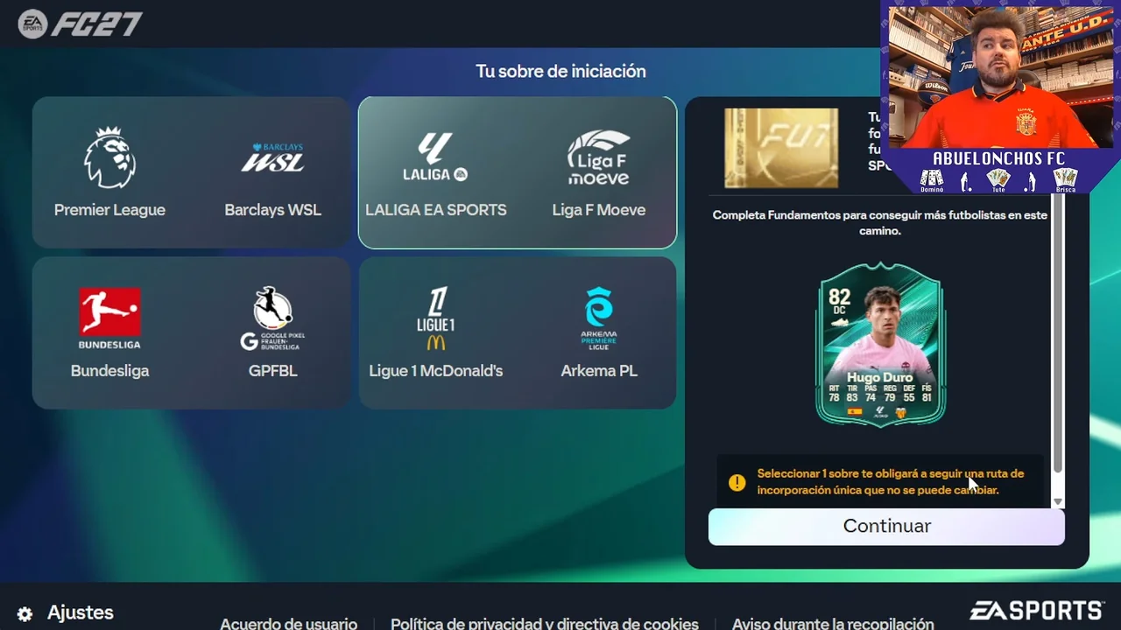Viewport: 1121px width, 630px height.
Task: Click the LALIGA EA SPORTS label
Action: [435, 210]
